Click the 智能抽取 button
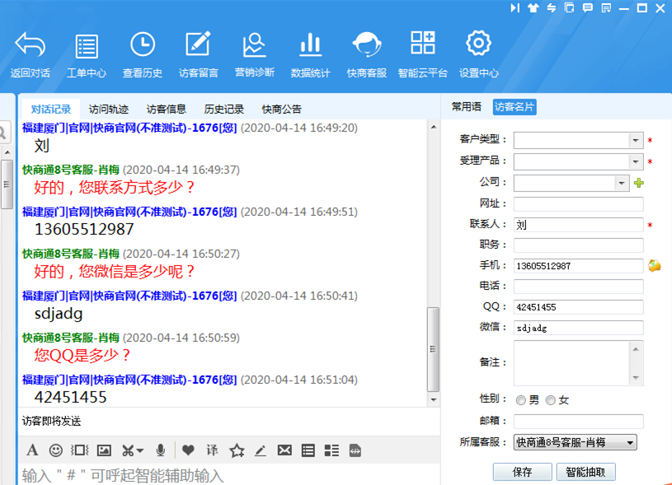Image resolution: width=672 pixels, height=485 pixels. pyautogui.click(x=585, y=472)
